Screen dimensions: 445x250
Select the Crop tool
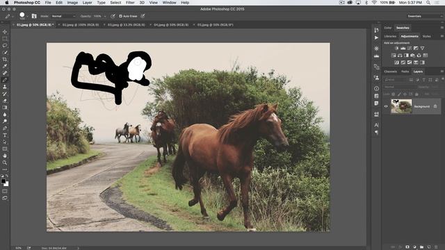pos(5,59)
